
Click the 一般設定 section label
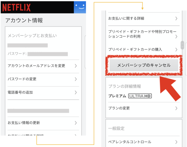pos(116,129)
